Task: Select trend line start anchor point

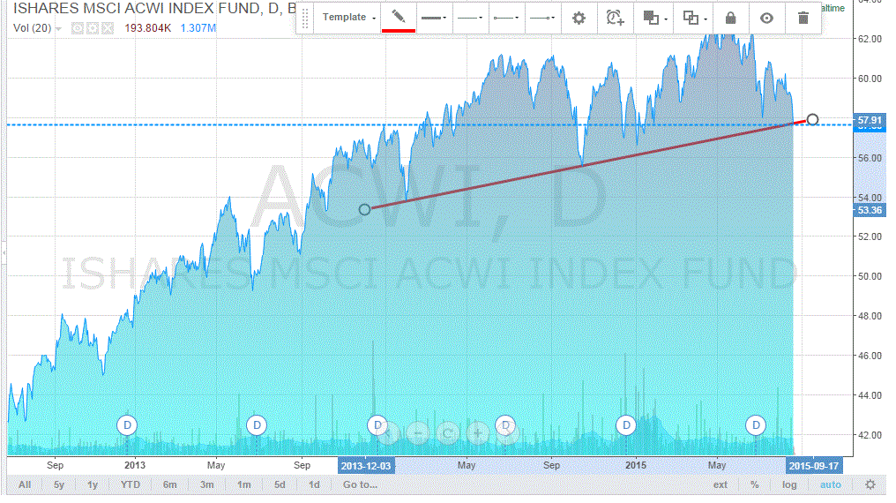Action: [x=364, y=210]
